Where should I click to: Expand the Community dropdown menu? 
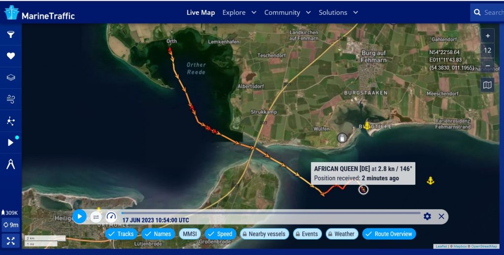[x=287, y=12]
